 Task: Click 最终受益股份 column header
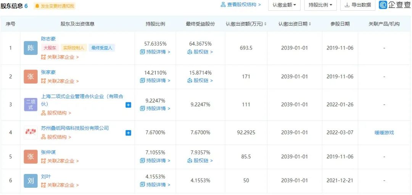pyautogui.click(x=200, y=24)
